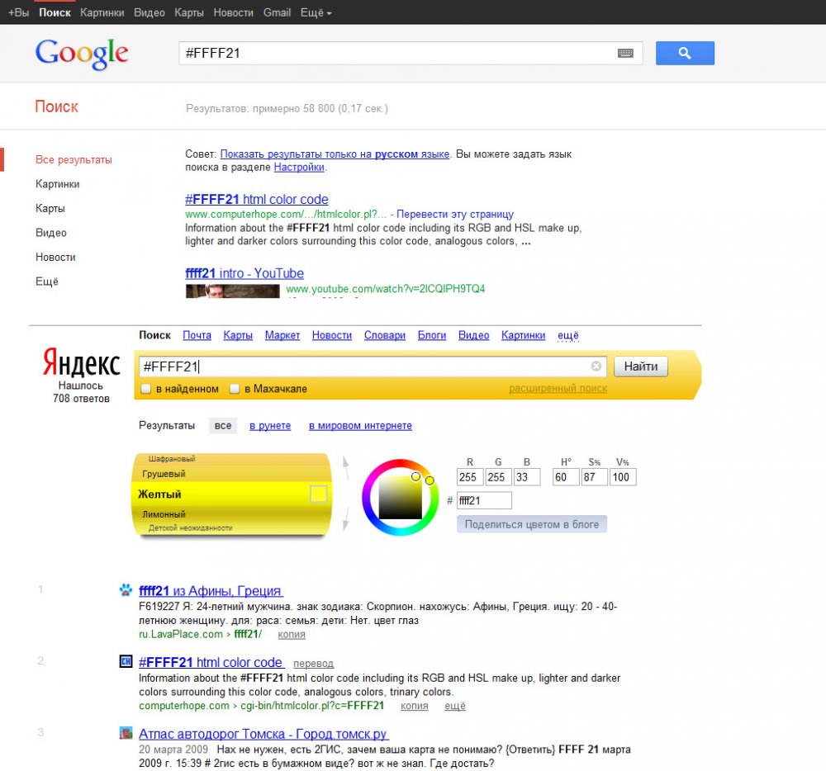
Task: Click the favicon beside Атлас автодорог Томска result
Action: coord(126,732)
